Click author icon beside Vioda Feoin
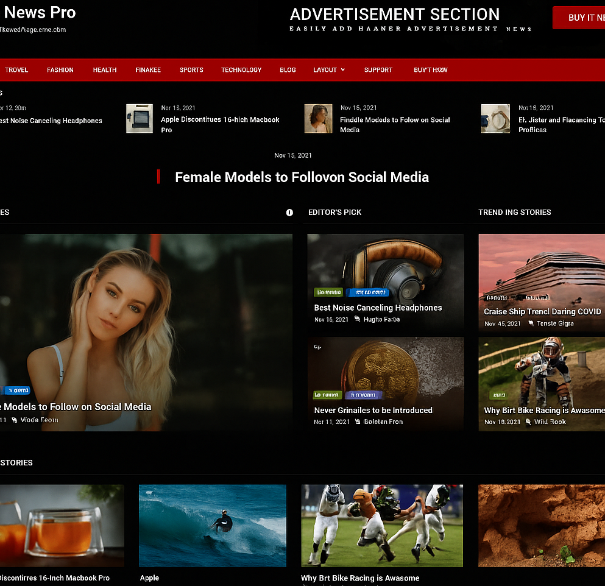 click(14, 420)
